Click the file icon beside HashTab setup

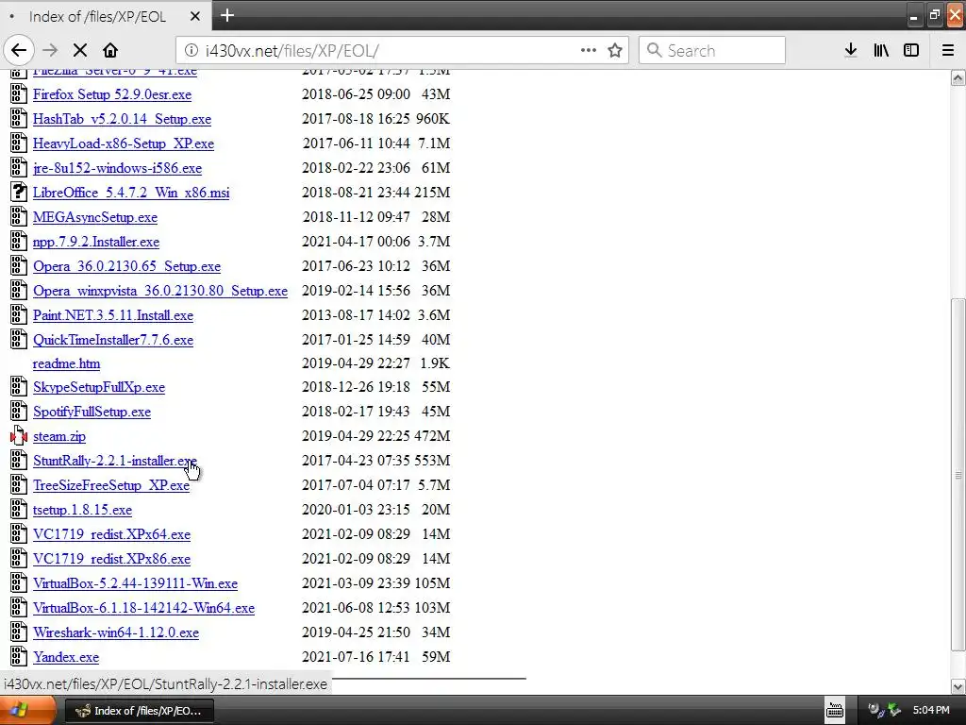pyautogui.click(x=19, y=119)
